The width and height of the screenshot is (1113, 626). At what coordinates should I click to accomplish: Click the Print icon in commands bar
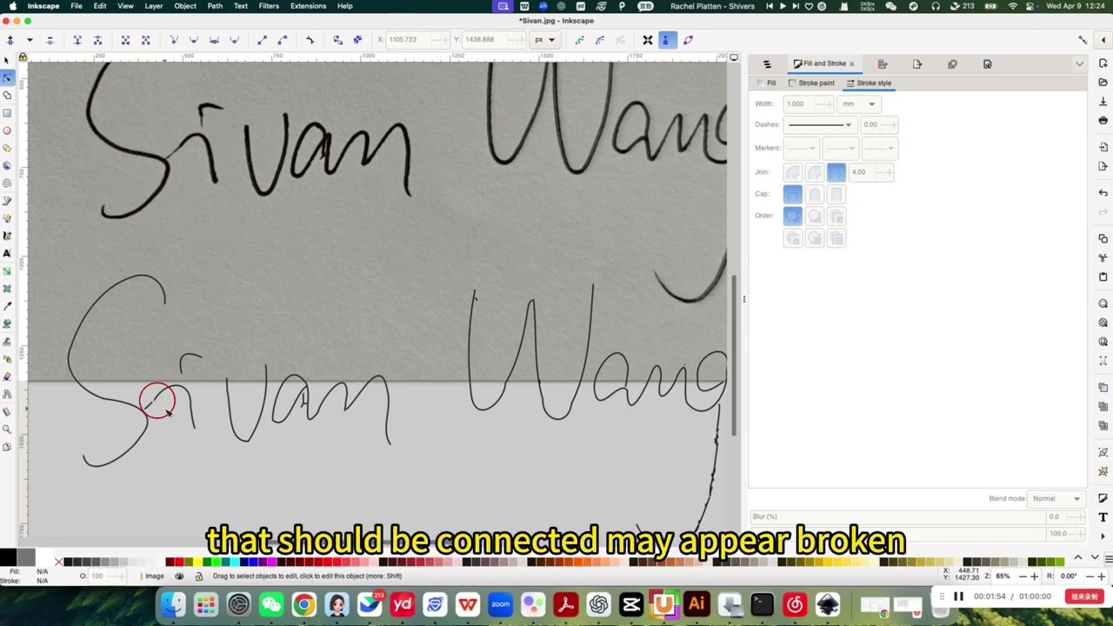click(1103, 121)
